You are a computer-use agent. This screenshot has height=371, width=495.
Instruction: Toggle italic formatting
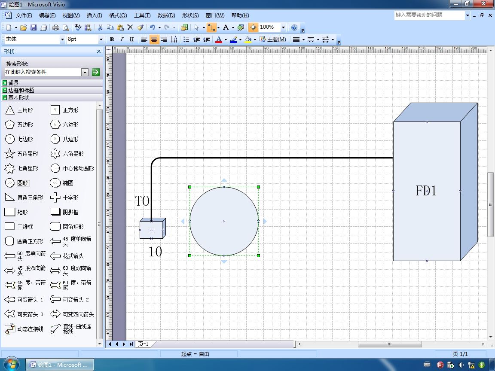(122, 40)
